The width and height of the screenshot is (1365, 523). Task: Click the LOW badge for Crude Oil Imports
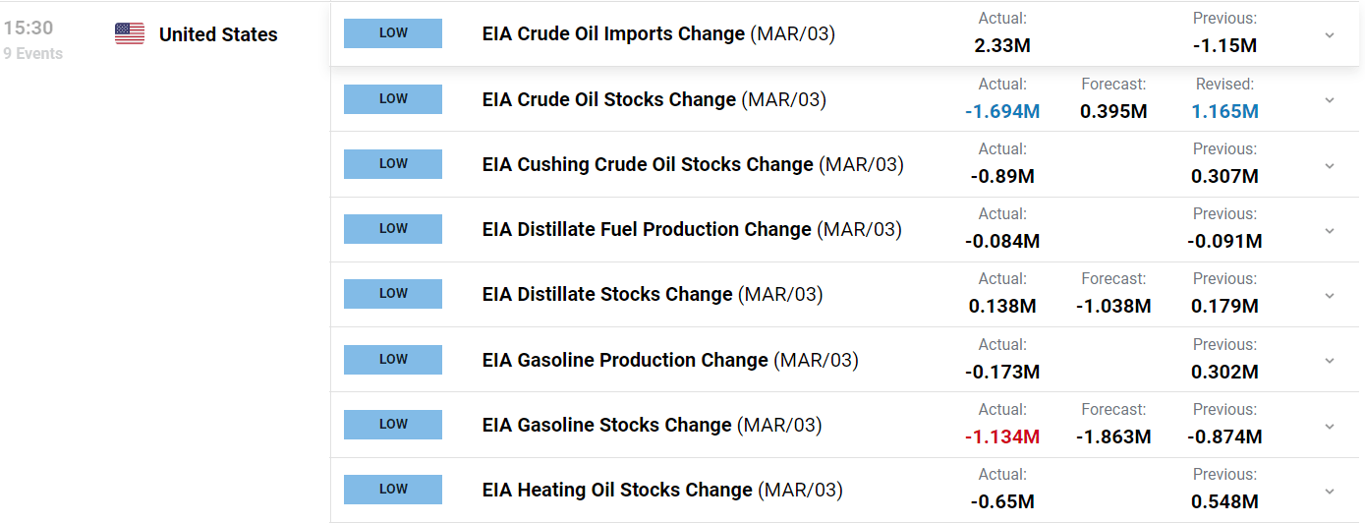pyautogui.click(x=393, y=33)
